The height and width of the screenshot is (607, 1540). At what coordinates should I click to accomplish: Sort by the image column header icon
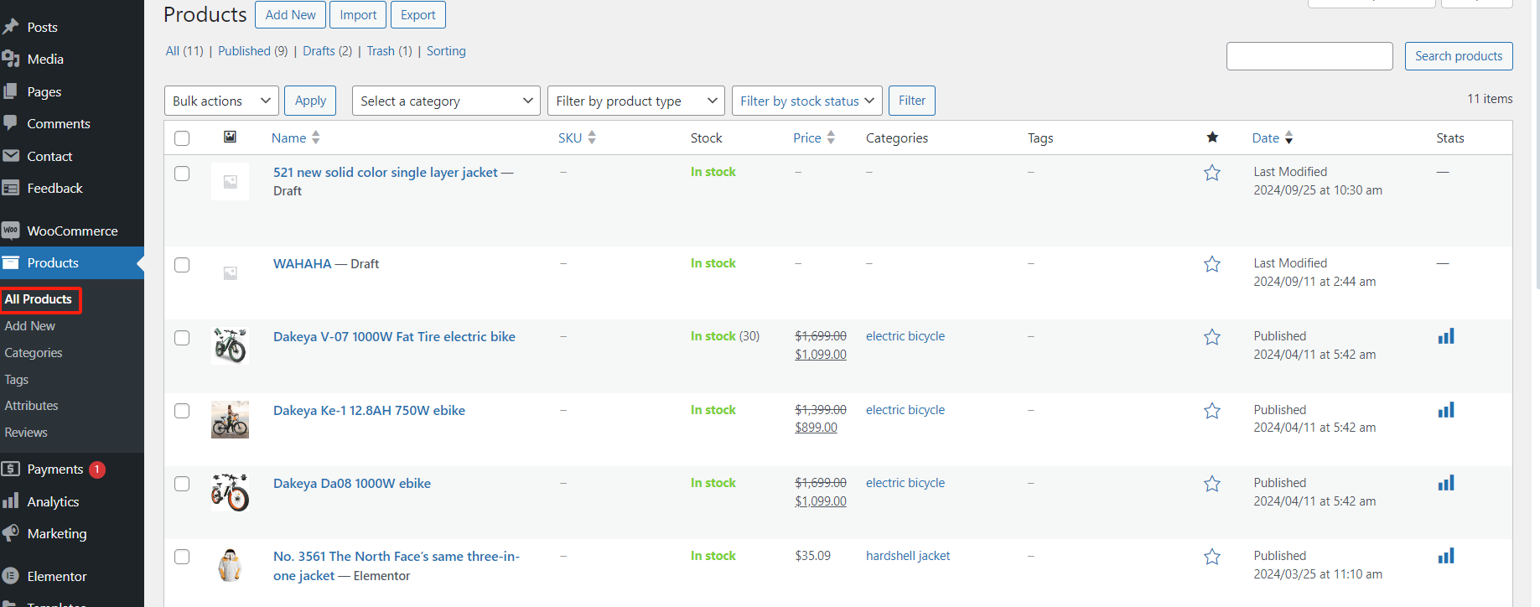click(x=230, y=137)
